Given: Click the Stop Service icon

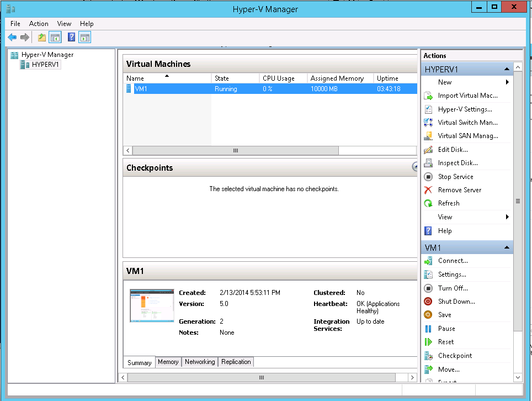Looking at the screenshot, I should [428, 177].
